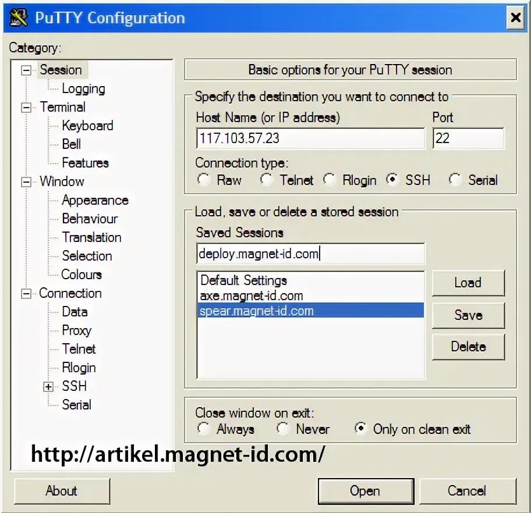Set close window on exit to Never

(282, 429)
